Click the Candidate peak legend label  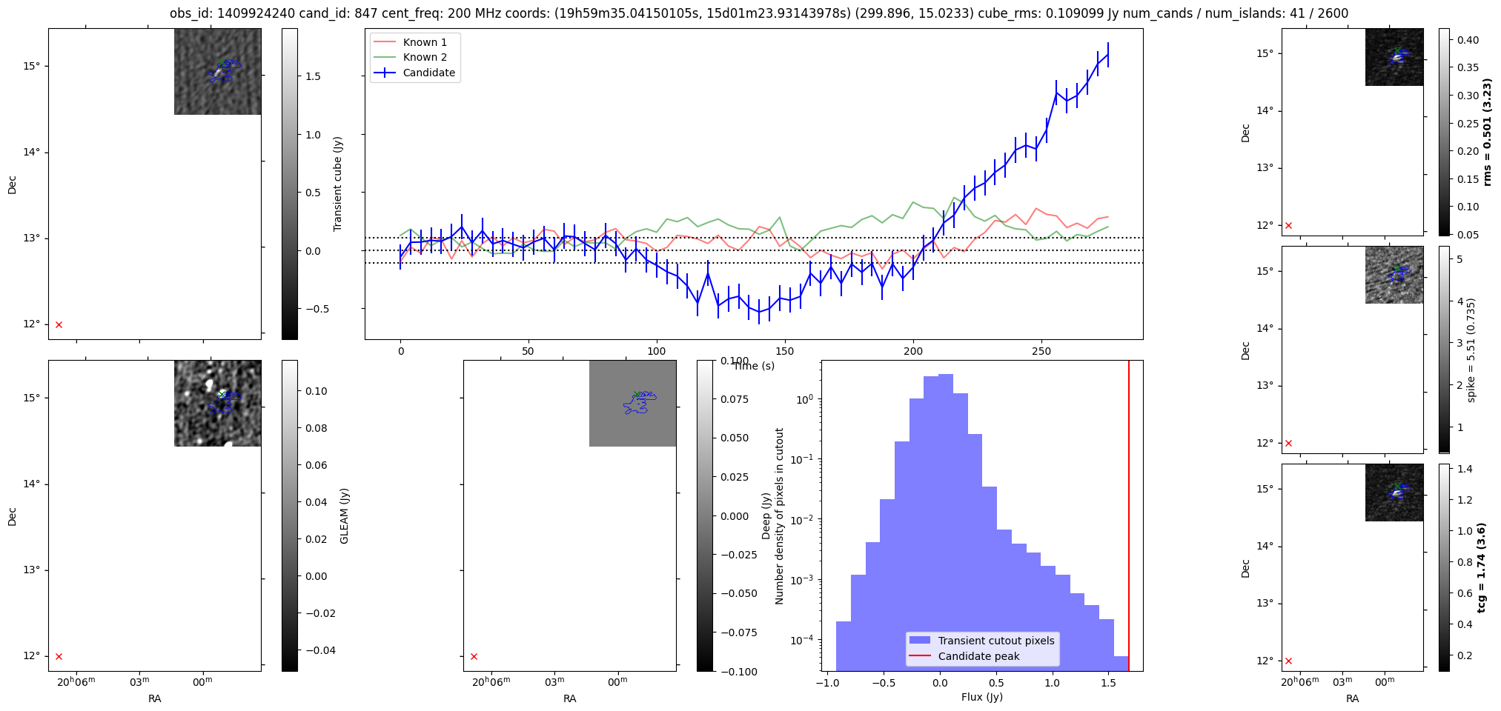tap(978, 656)
